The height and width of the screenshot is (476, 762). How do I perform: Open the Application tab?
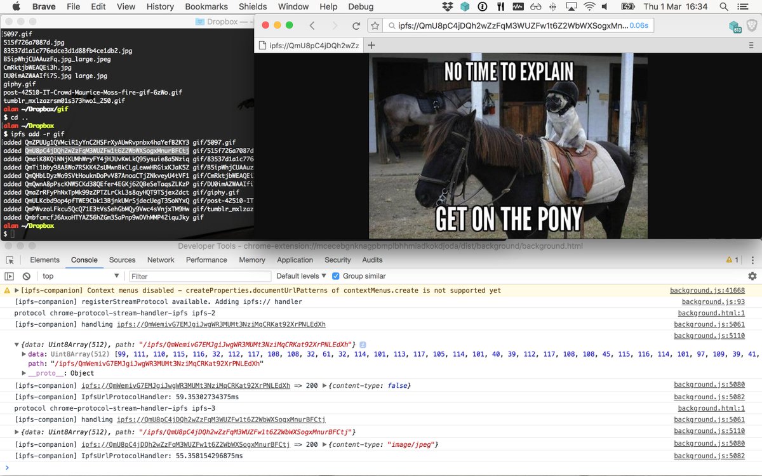295,260
